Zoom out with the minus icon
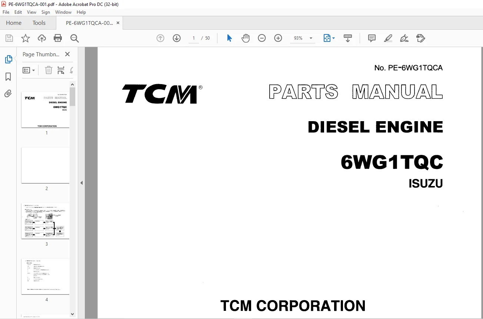This screenshot has width=483, height=319. (262, 38)
